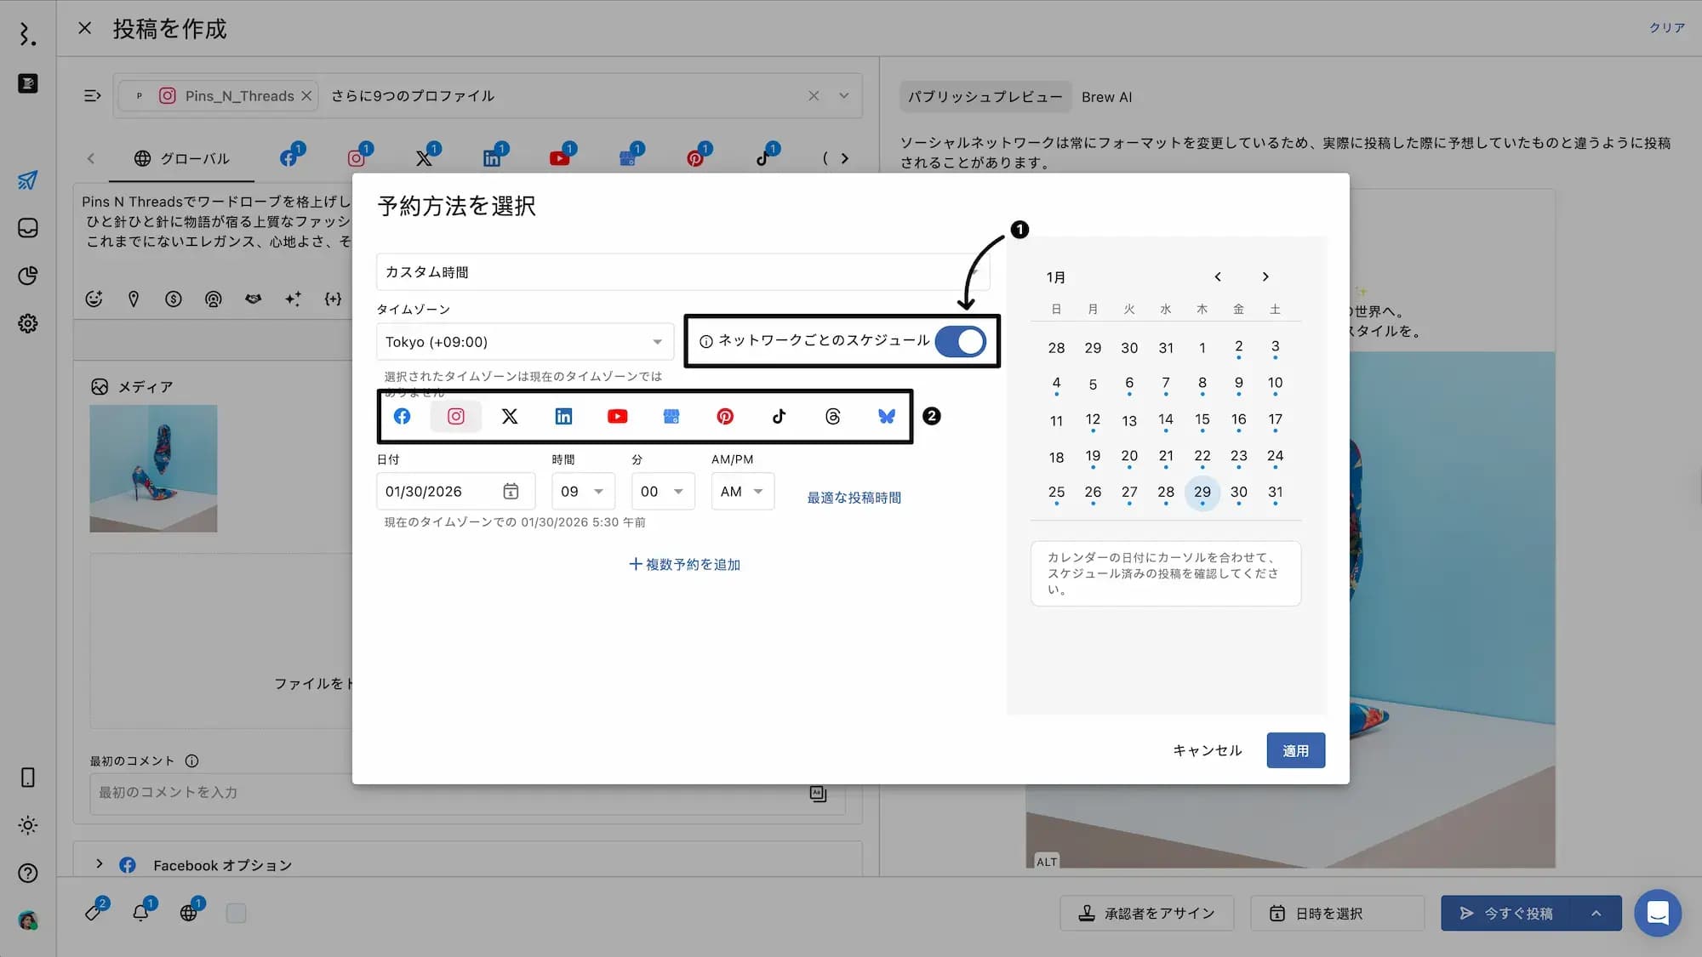
Task: Select date 15 in the January calendar
Action: click(1202, 419)
